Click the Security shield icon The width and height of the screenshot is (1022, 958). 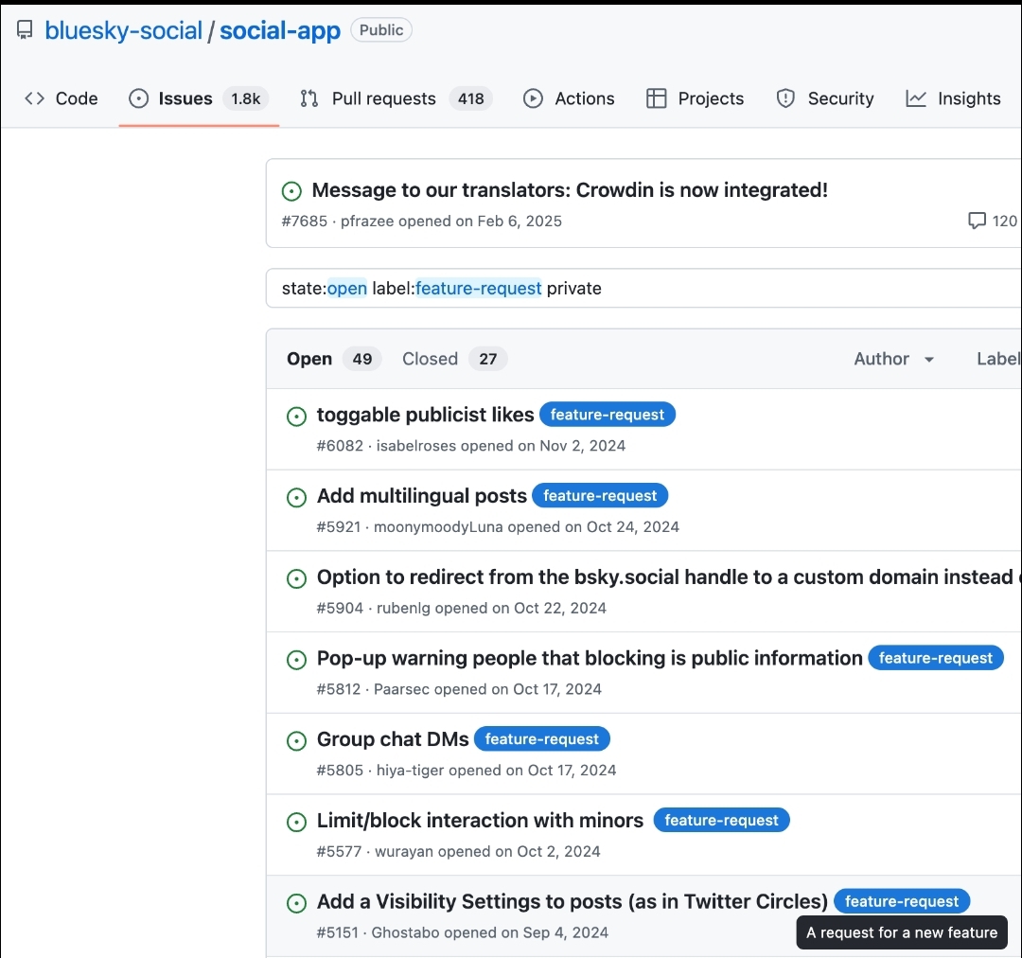(x=785, y=98)
